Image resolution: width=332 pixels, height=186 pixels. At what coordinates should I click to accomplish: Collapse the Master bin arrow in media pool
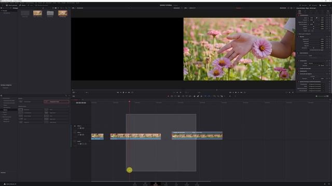click(1, 10)
